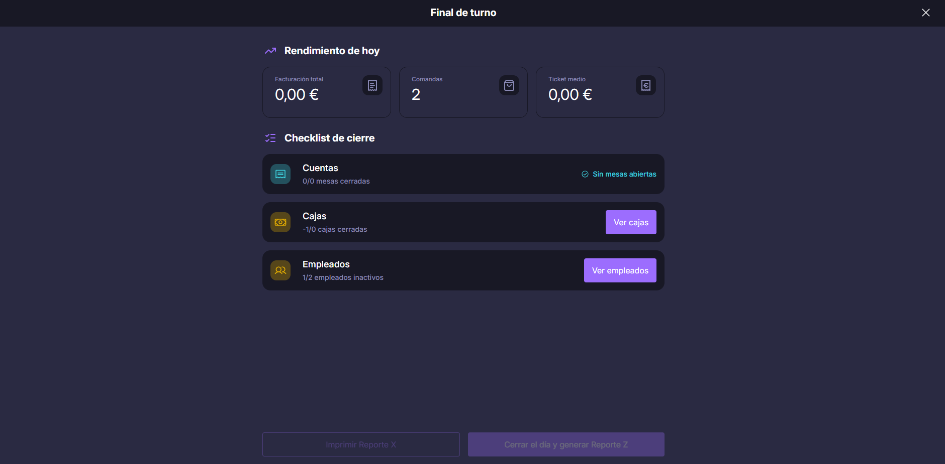Open the Ver cajas button
The image size is (945, 464).
click(x=631, y=222)
